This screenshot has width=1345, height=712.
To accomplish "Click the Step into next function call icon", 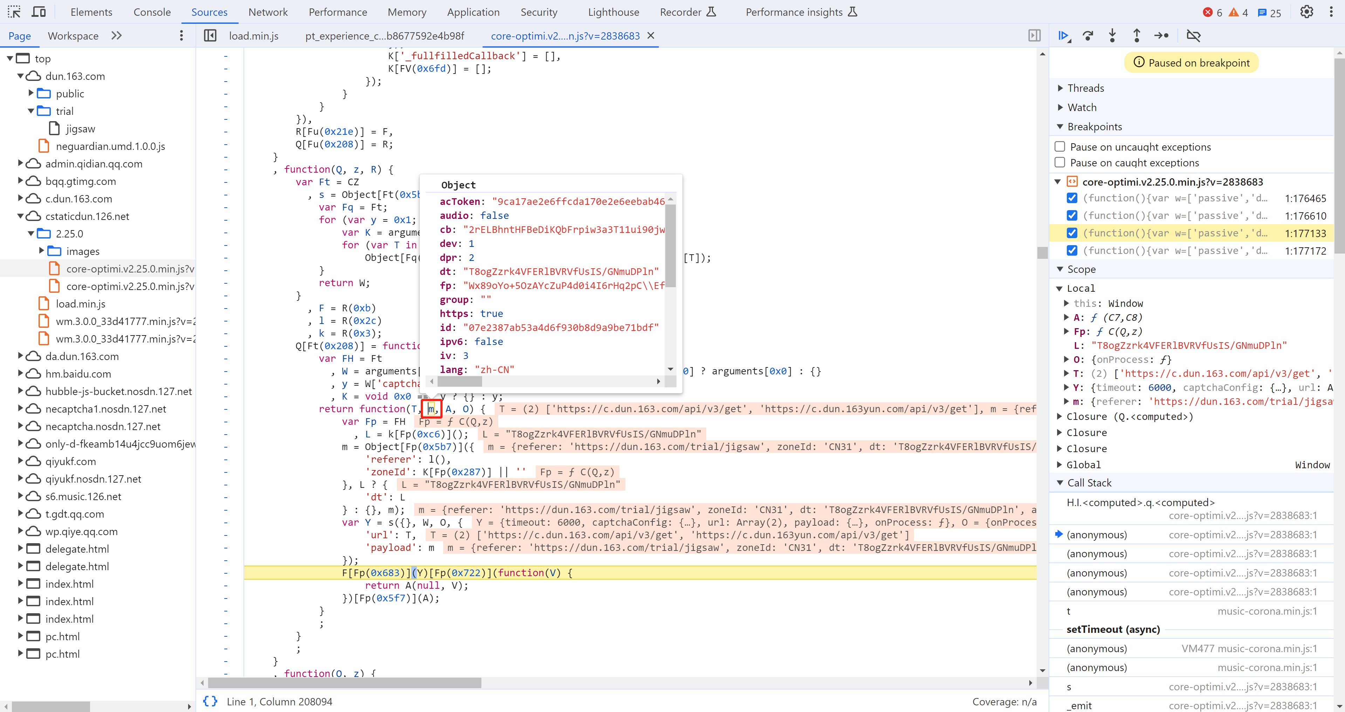I will (x=1112, y=35).
